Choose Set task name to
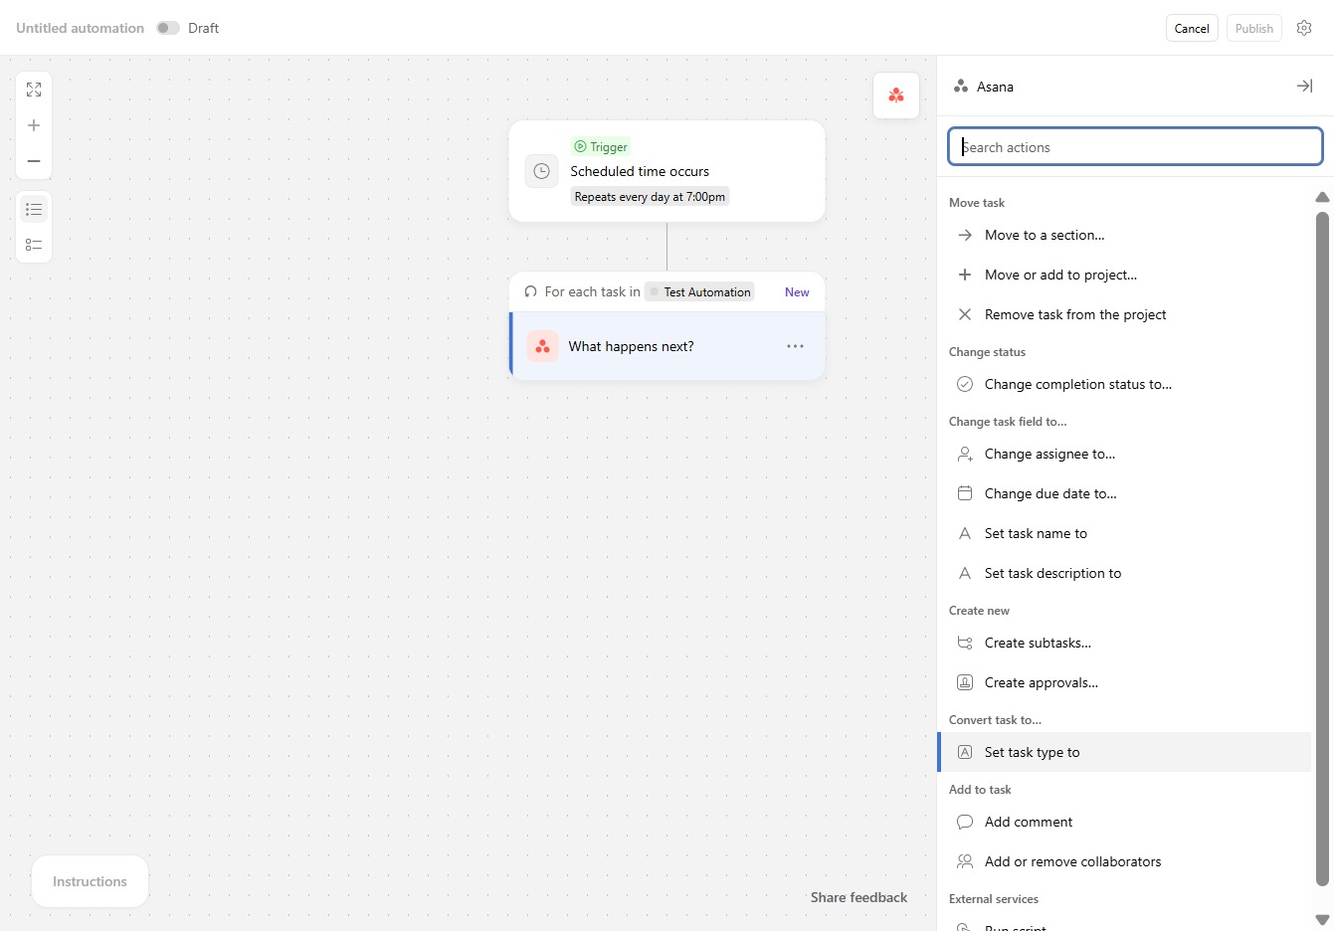The image size is (1334, 931). (1125, 533)
